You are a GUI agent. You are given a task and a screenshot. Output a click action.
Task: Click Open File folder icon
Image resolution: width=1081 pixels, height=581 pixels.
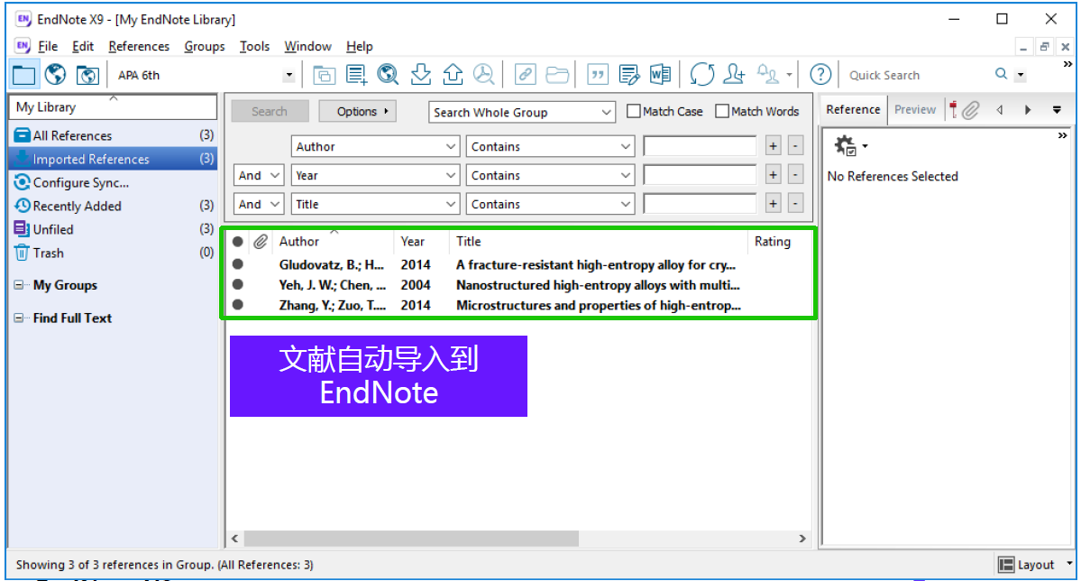point(557,75)
